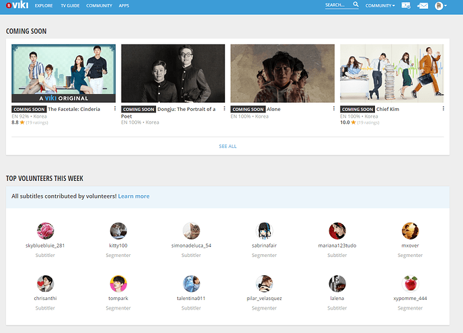Viewport: 463px width, 333px height.
Task: Expand the user profile avatar dropdown
Action: click(x=440, y=5)
